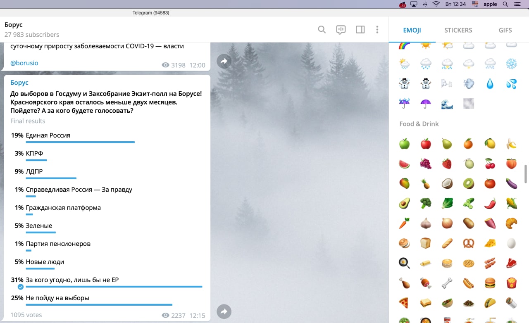Switch to the GIFS tab

[x=505, y=30]
